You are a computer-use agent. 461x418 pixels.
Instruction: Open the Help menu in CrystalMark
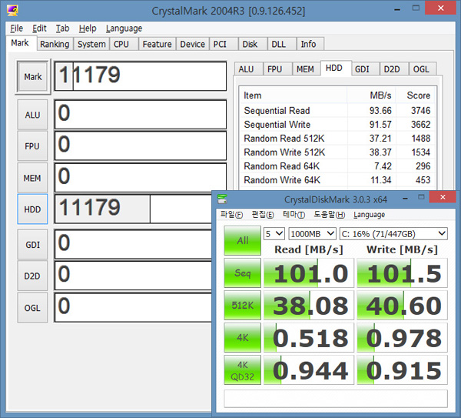point(88,28)
